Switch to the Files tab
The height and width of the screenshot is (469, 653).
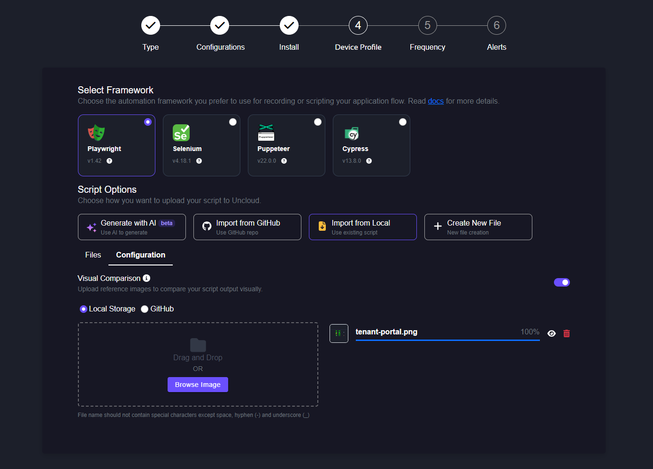pyautogui.click(x=93, y=255)
